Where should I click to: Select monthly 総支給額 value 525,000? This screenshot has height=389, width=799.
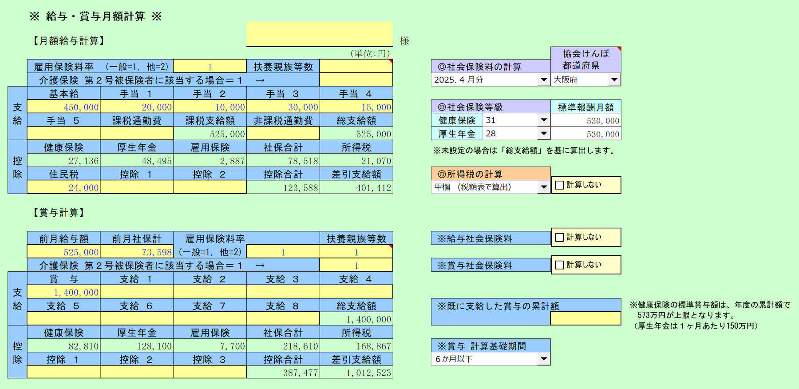point(356,134)
